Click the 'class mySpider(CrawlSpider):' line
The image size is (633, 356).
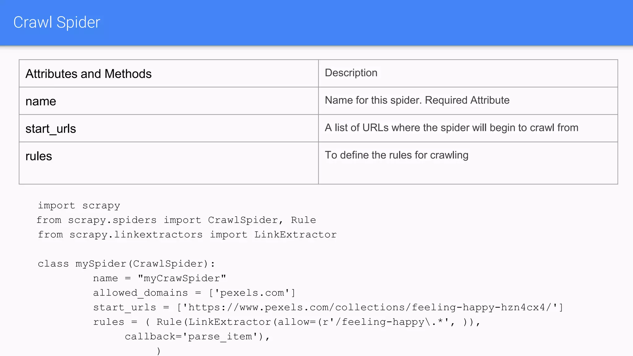(126, 264)
